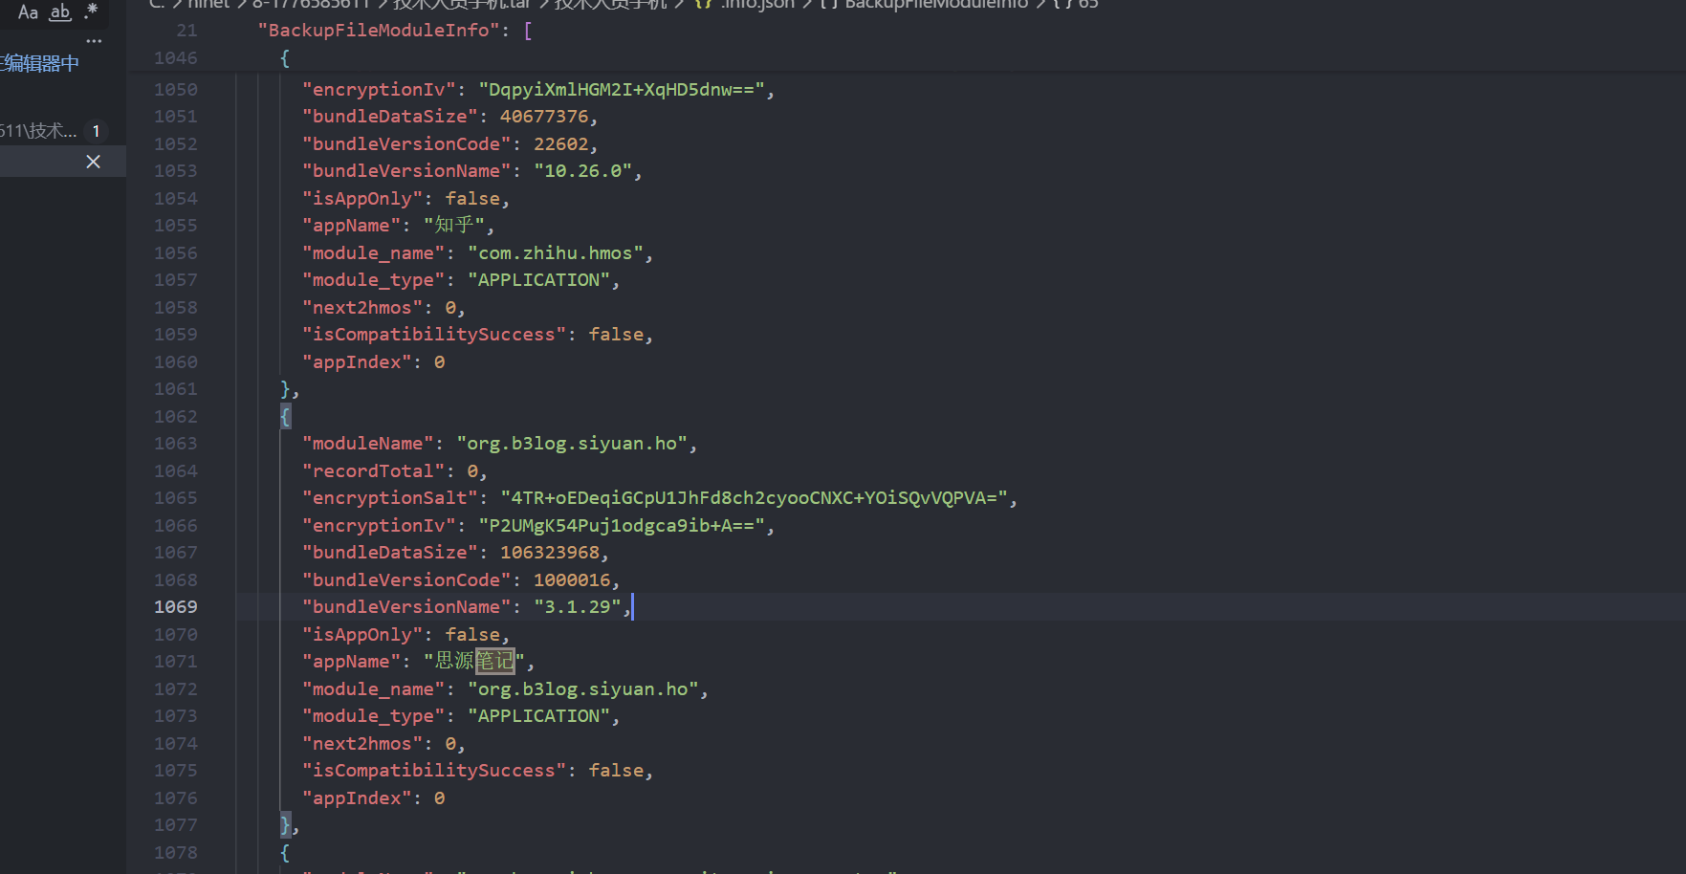Click the encryptionSalt value starting "4TR+oEDeqi"
The width and height of the screenshot is (1686, 874).
click(755, 497)
